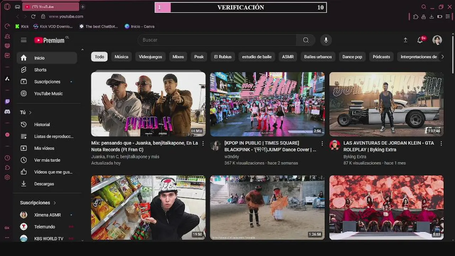Open Historial in sidebar
The width and height of the screenshot is (455, 256).
click(47, 124)
